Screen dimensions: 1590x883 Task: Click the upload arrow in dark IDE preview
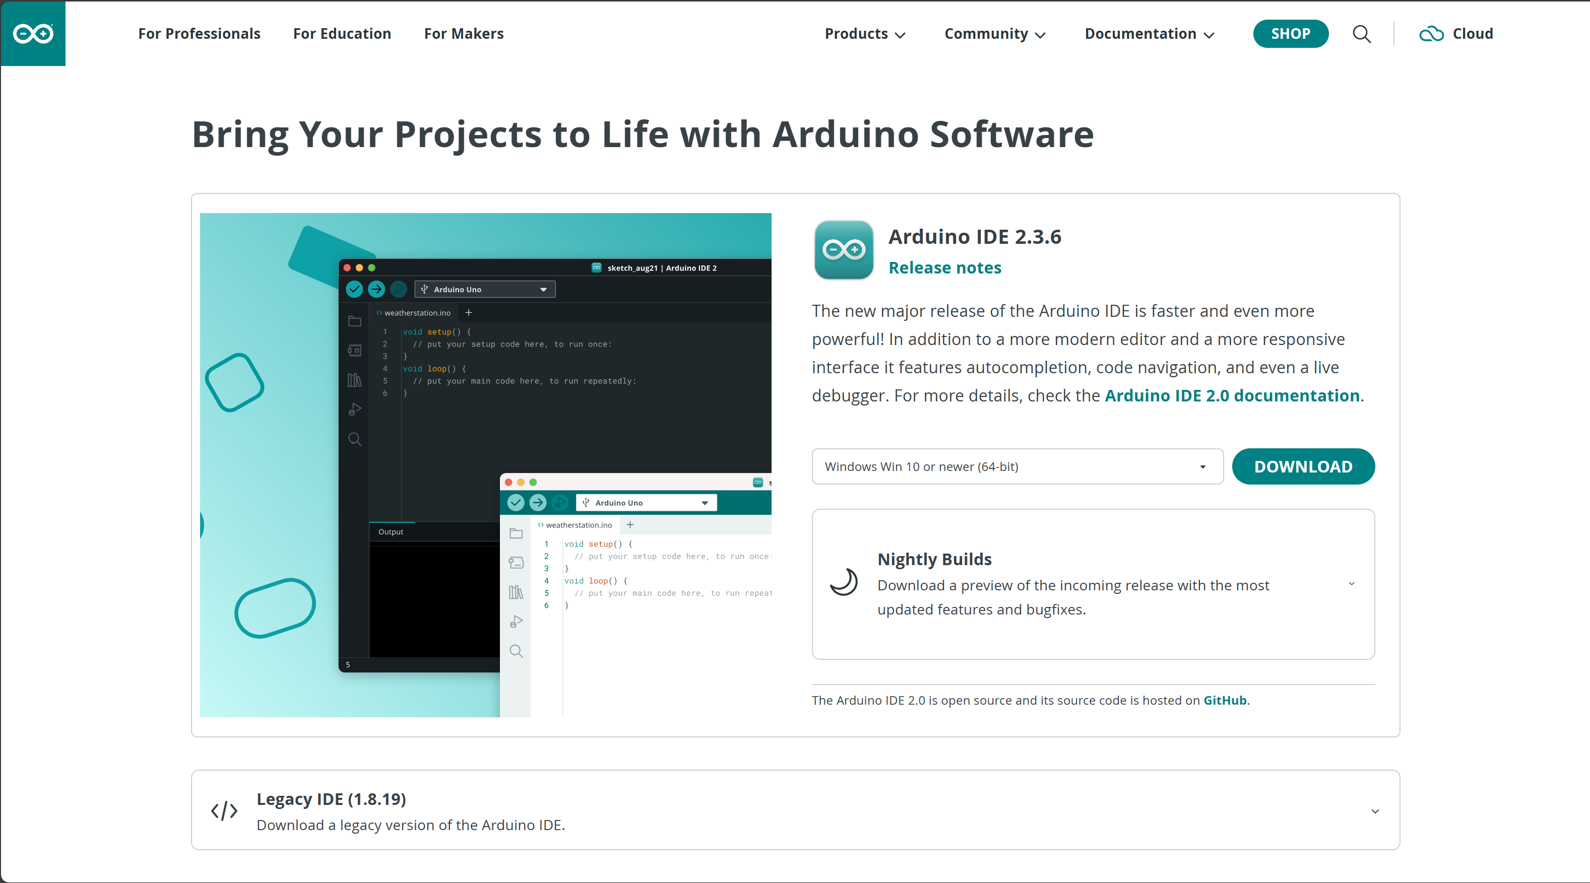pyautogui.click(x=376, y=289)
